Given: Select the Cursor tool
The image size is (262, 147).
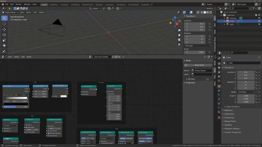Looking at the screenshot, I should point(5,24).
